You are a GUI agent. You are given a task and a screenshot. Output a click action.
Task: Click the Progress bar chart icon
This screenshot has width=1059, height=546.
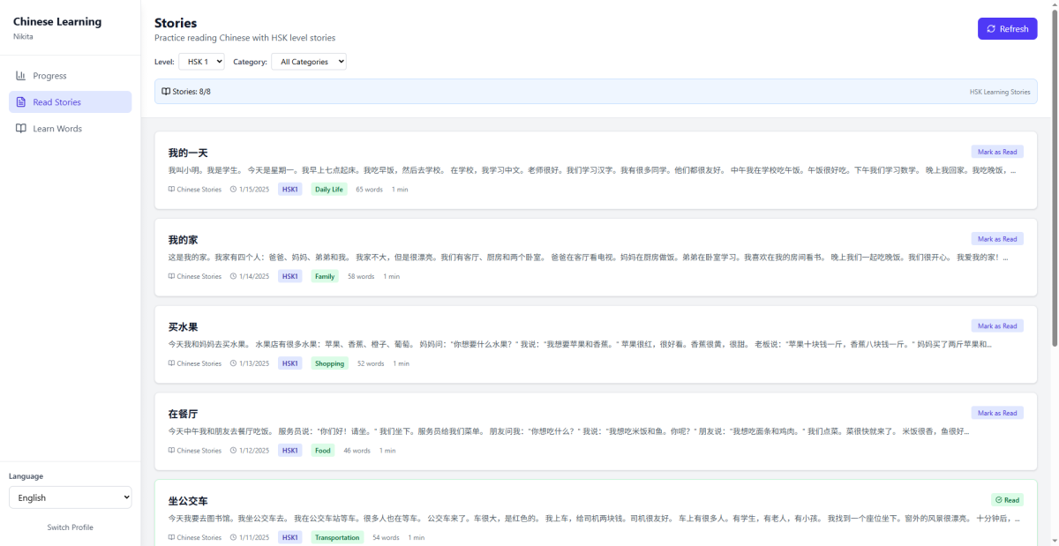pyautogui.click(x=21, y=76)
